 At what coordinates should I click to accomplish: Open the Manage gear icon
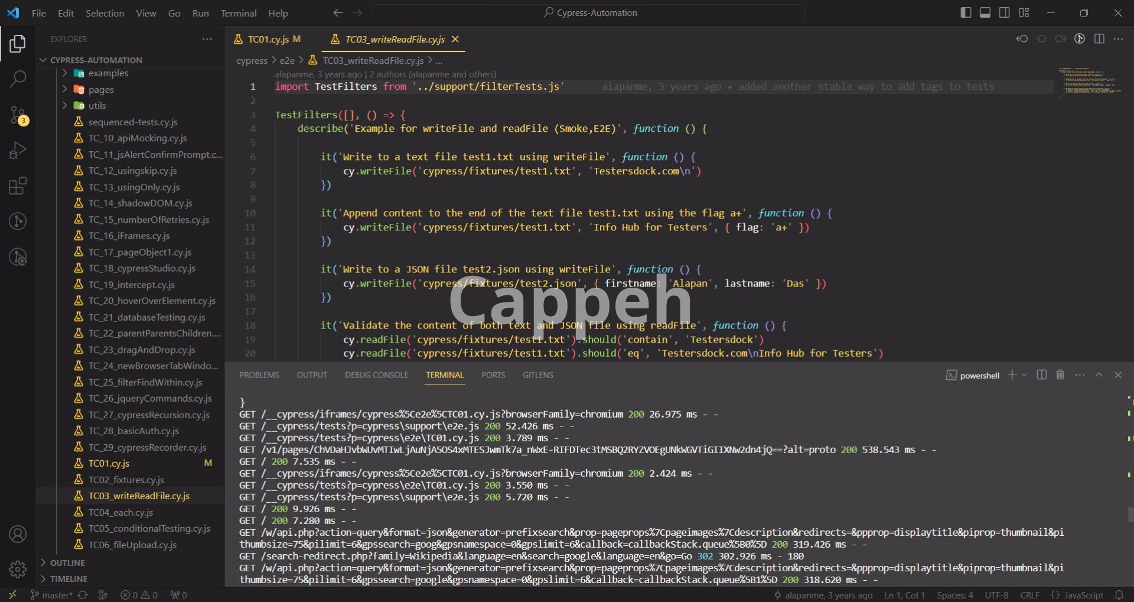(18, 570)
